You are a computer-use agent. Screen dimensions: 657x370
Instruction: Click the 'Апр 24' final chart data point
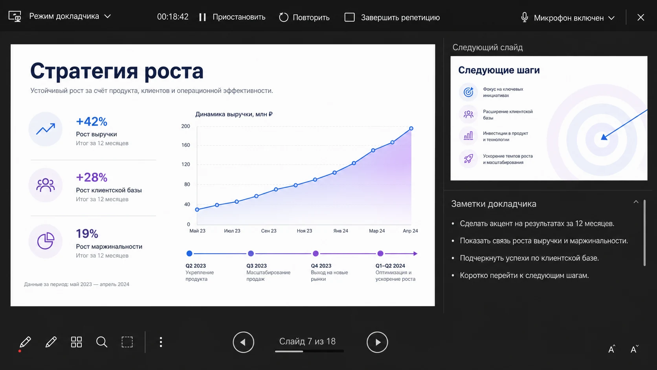411,129
